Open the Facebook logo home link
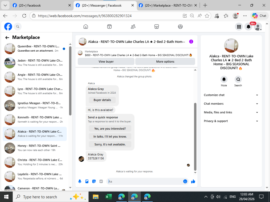 pyautogui.click(x=8, y=27)
